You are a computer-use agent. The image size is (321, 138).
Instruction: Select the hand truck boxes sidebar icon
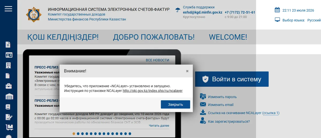click(9, 128)
